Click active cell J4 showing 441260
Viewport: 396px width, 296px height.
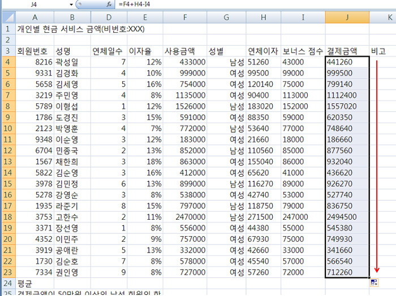tap(347, 62)
